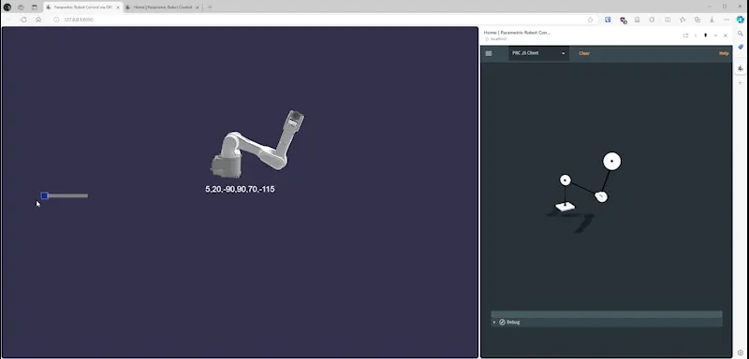The width and height of the screenshot is (749, 359).
Task: Click the browser home icon
Action: [x=38, y=20]
